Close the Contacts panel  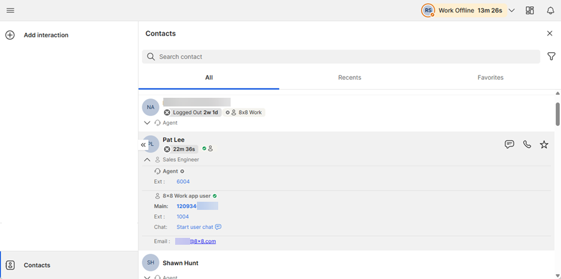click(549, 34)
